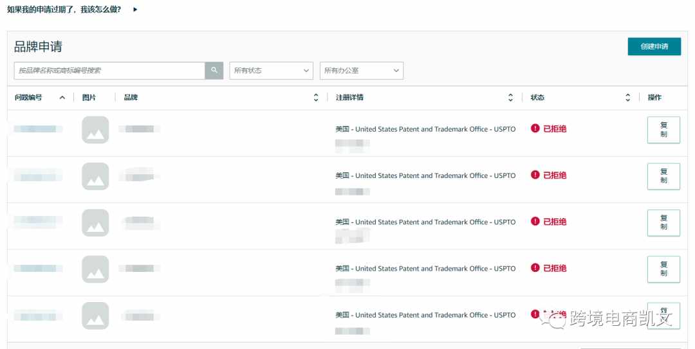Click the 已拒绝 status text in third row

coord(555,222)
